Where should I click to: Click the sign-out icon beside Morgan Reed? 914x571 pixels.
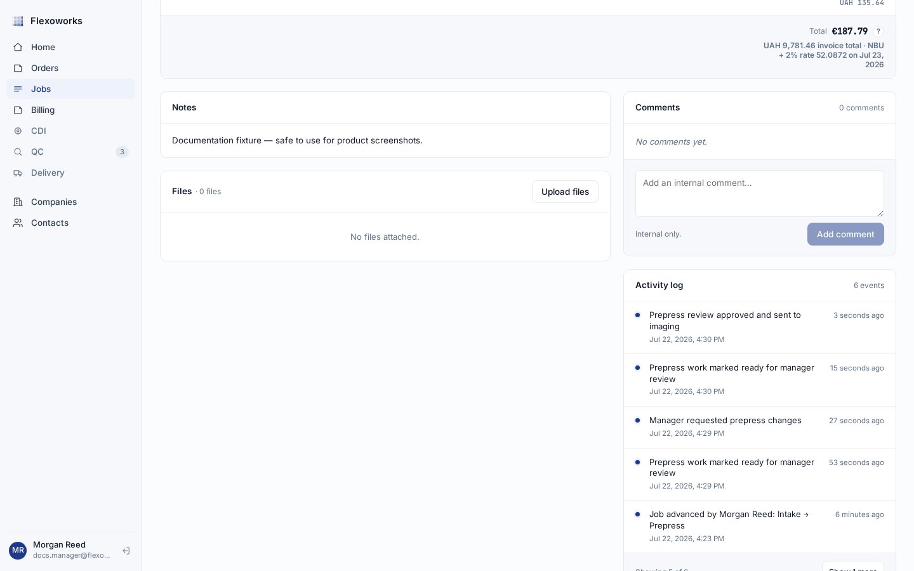(126, 551)
